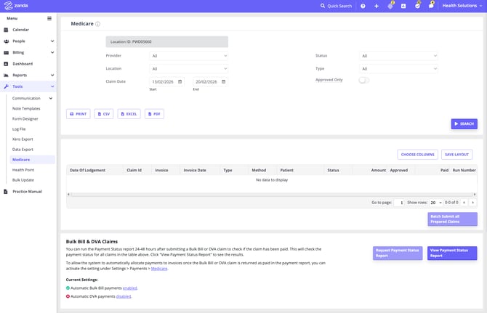
Task: Open the Provider dropdown
Action: (x=189, y=55)
